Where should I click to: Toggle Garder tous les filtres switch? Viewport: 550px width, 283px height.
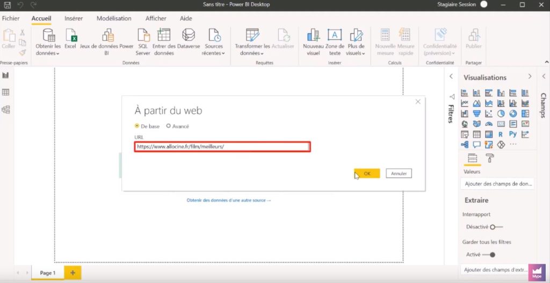[x=489, y=255]
